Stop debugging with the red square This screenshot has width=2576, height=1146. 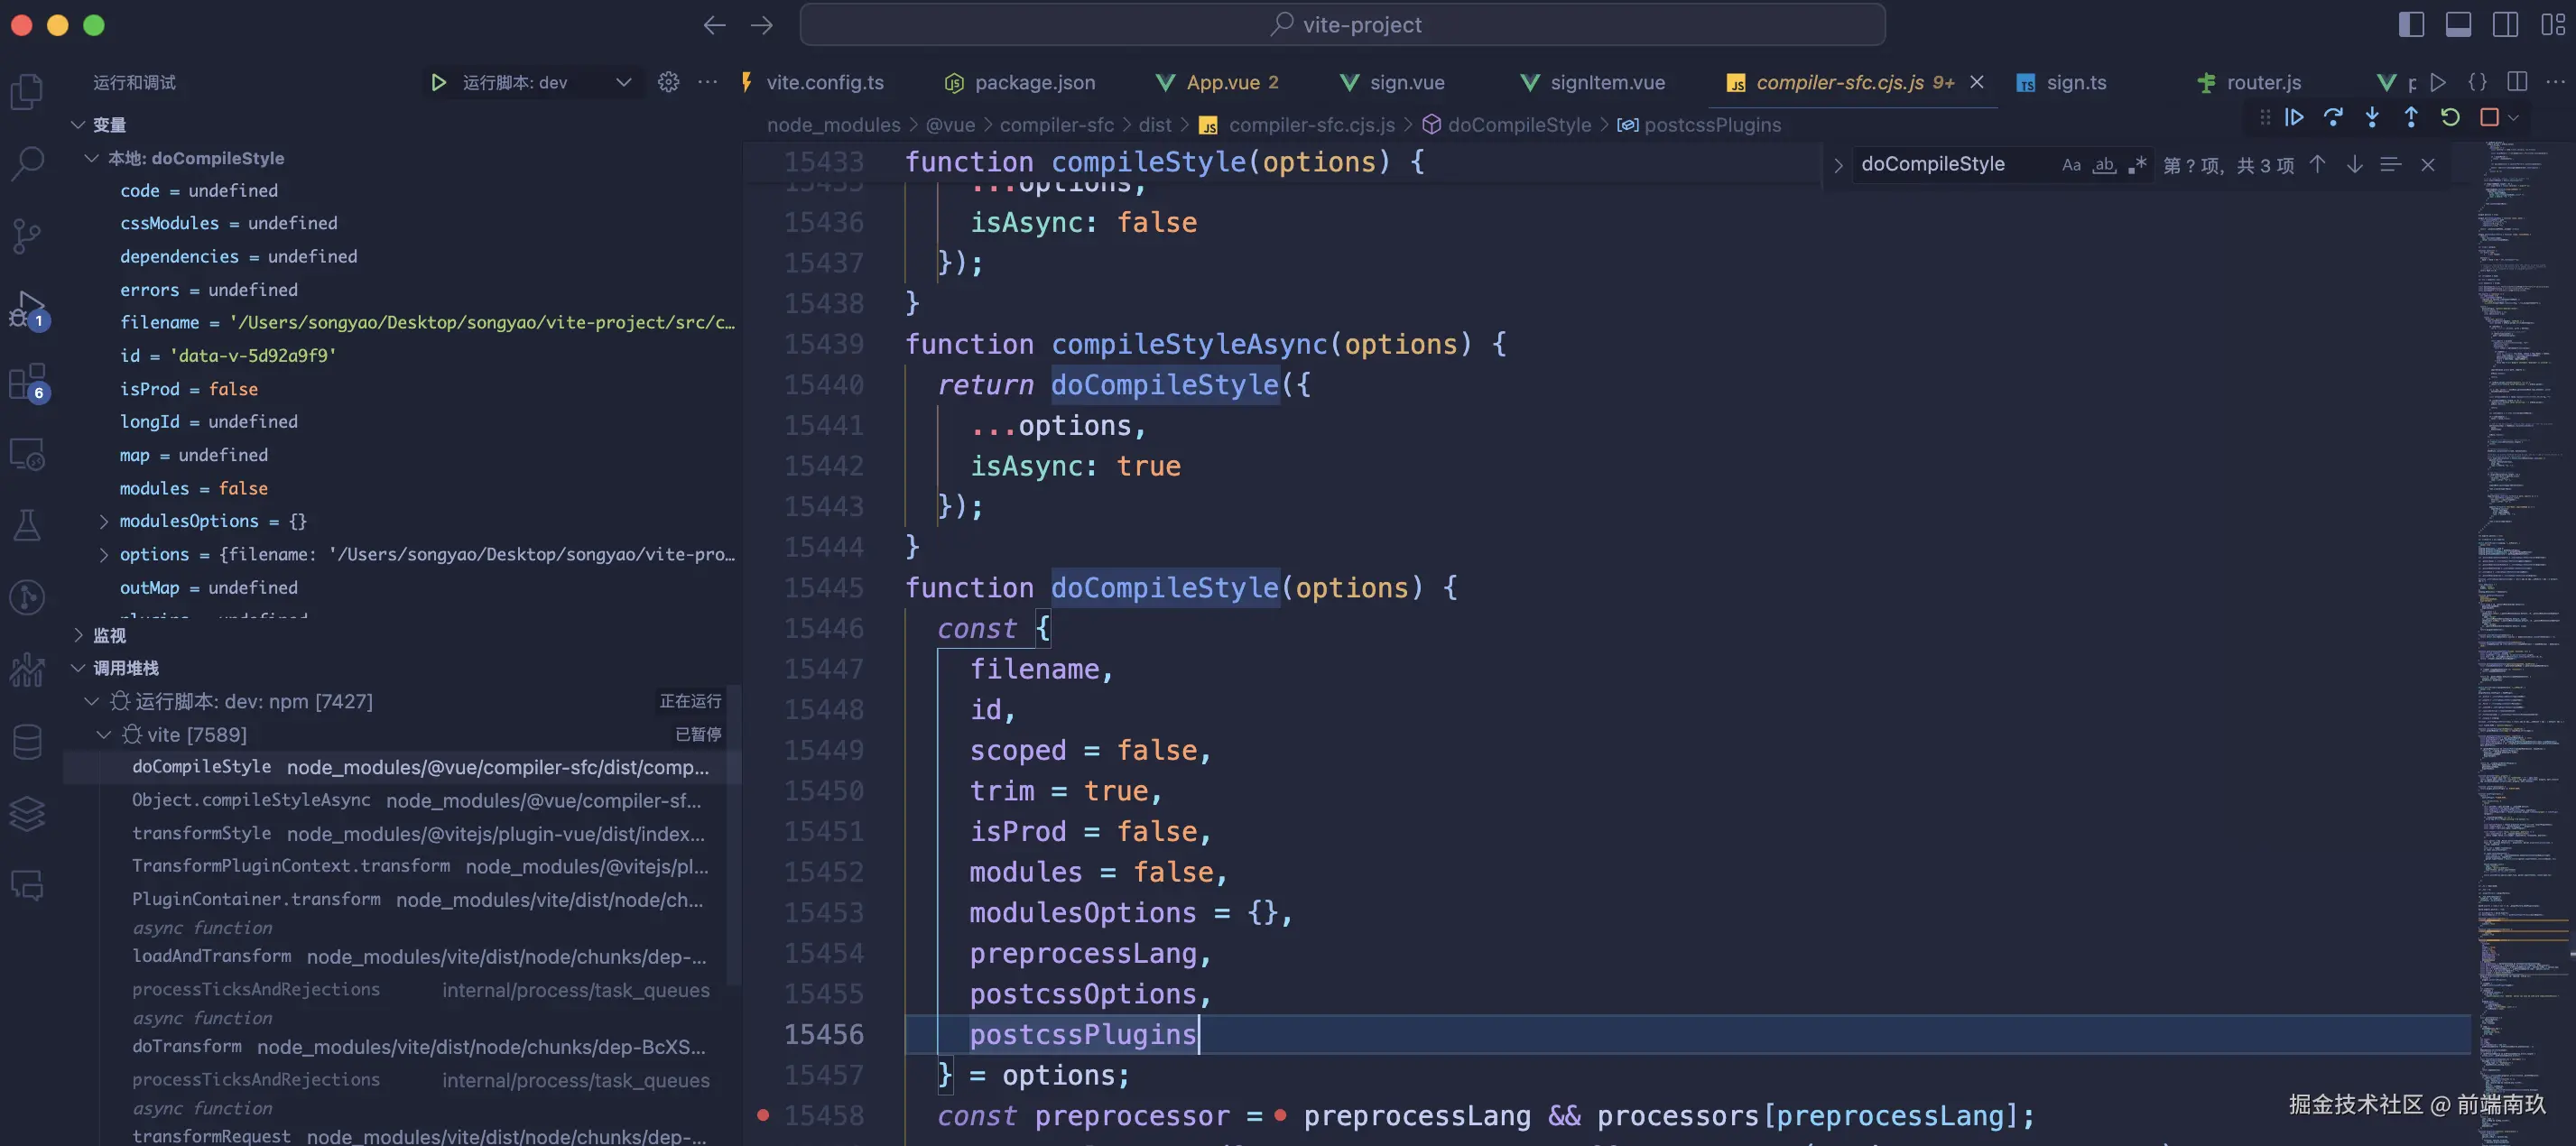[2489, 118]
